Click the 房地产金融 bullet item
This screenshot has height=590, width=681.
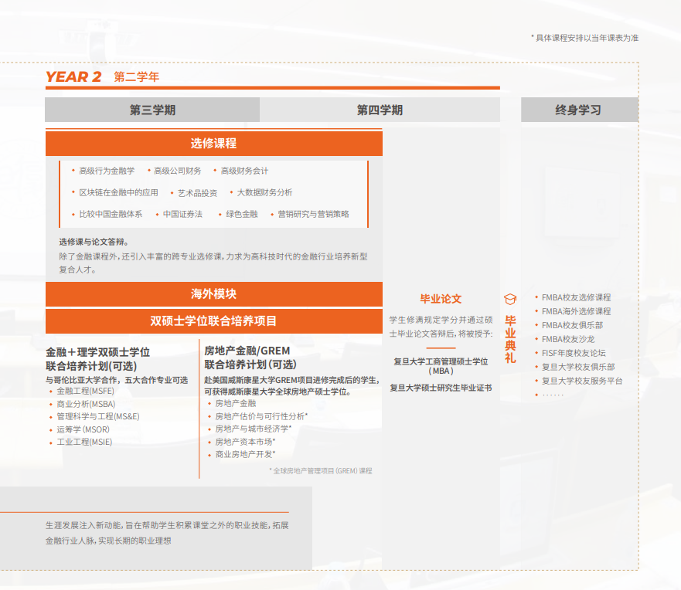[x=236, y=404]
